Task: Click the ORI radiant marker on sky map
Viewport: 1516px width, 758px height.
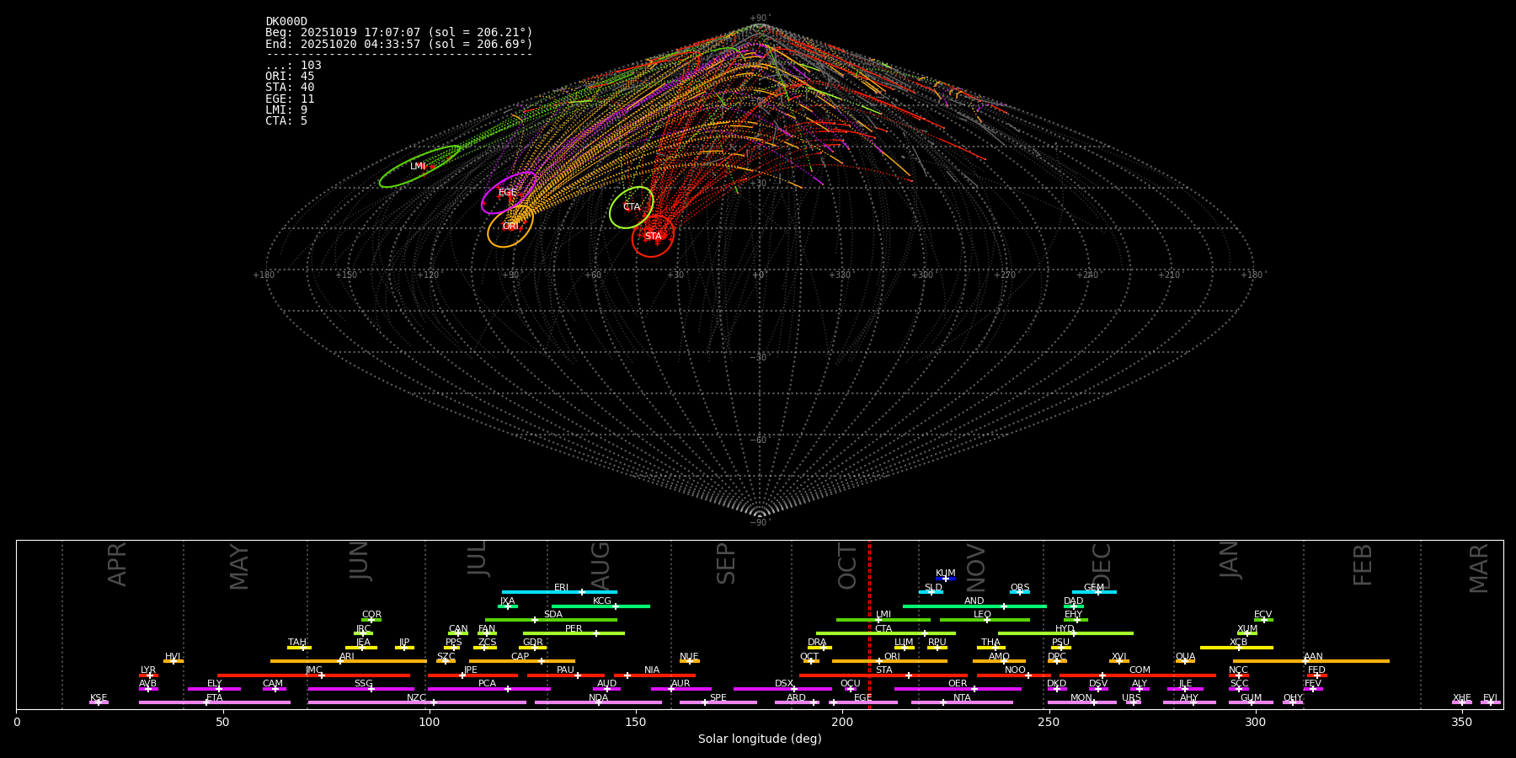Action: (x=510, y=226)
